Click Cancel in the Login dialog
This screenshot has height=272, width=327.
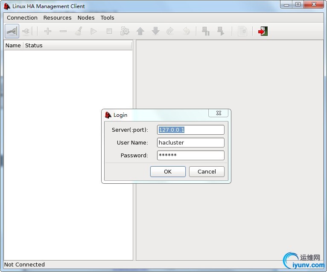tap(207, 172)
